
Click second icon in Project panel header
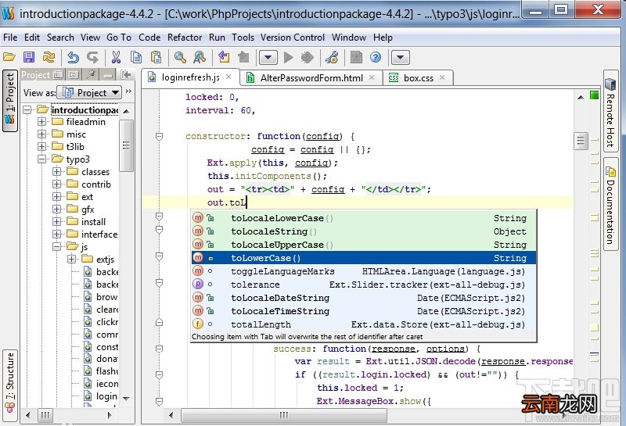(x=74, y=74)
